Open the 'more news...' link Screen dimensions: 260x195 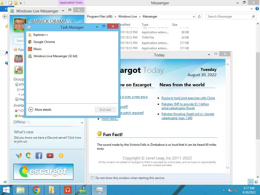[x=110, y=119]
